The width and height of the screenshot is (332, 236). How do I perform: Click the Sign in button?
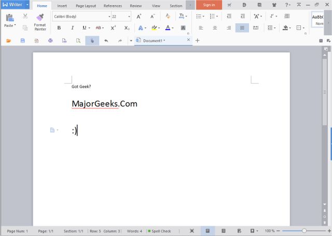click(x=209, y=5)
